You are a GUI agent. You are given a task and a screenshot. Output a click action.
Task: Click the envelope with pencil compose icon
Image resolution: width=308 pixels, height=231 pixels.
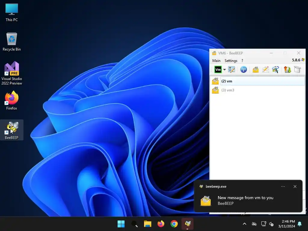tap(265, 69)
